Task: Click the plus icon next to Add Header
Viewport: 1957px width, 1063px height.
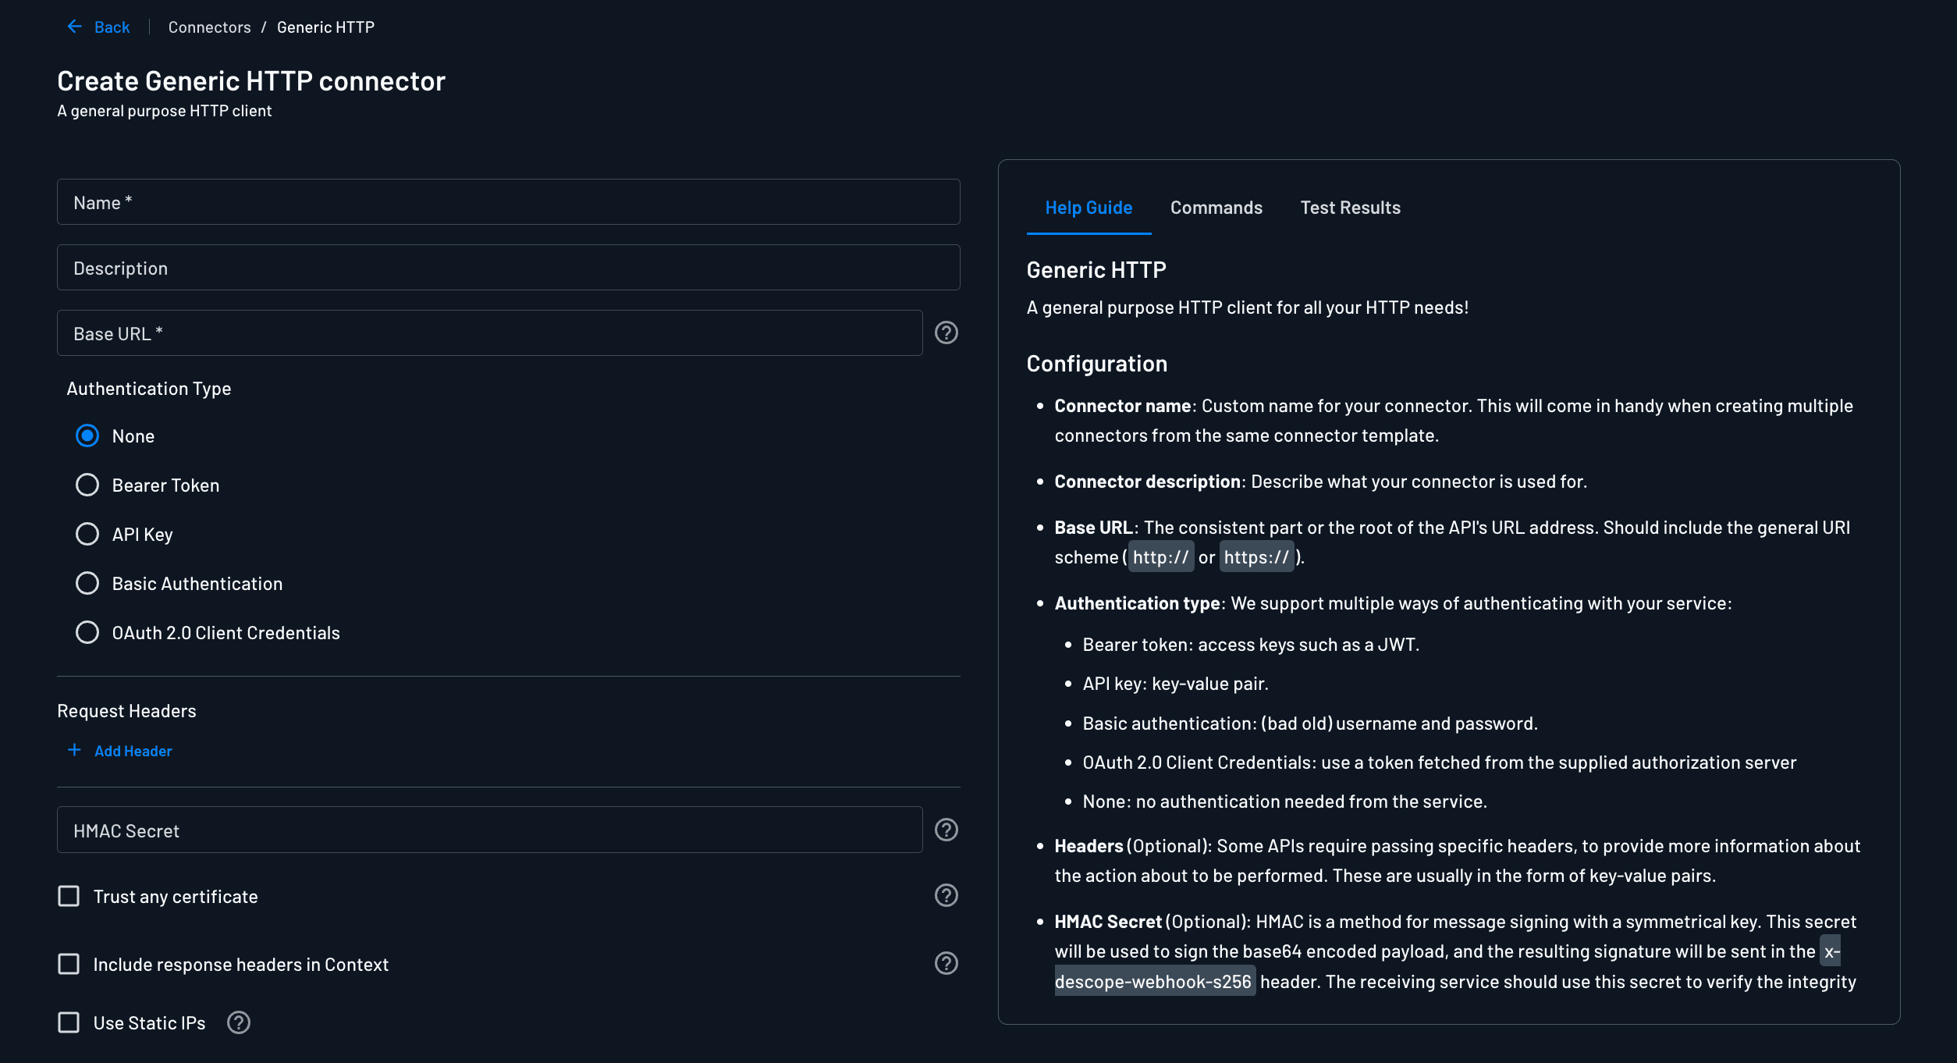Action: tap(74, 750)
